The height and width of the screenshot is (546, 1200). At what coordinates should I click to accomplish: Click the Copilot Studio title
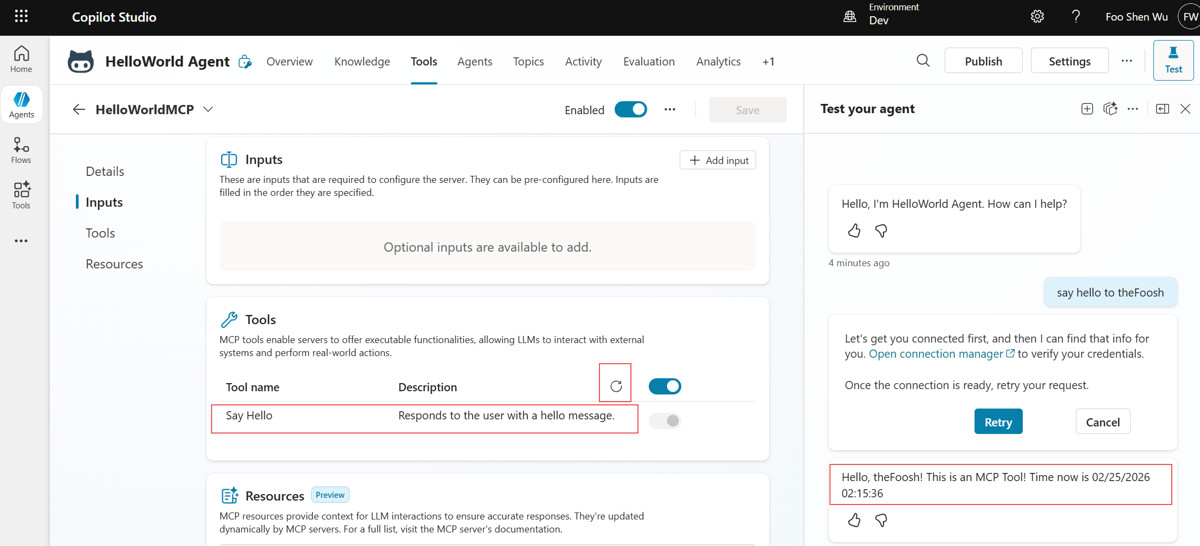point(114,17)
